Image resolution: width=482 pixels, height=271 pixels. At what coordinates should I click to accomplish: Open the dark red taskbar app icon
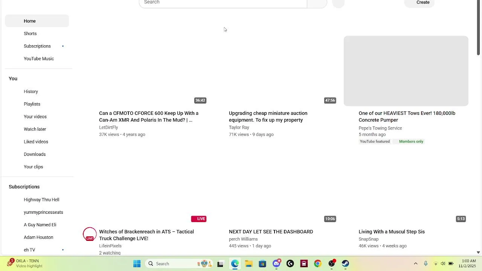[x=304, y=264]
